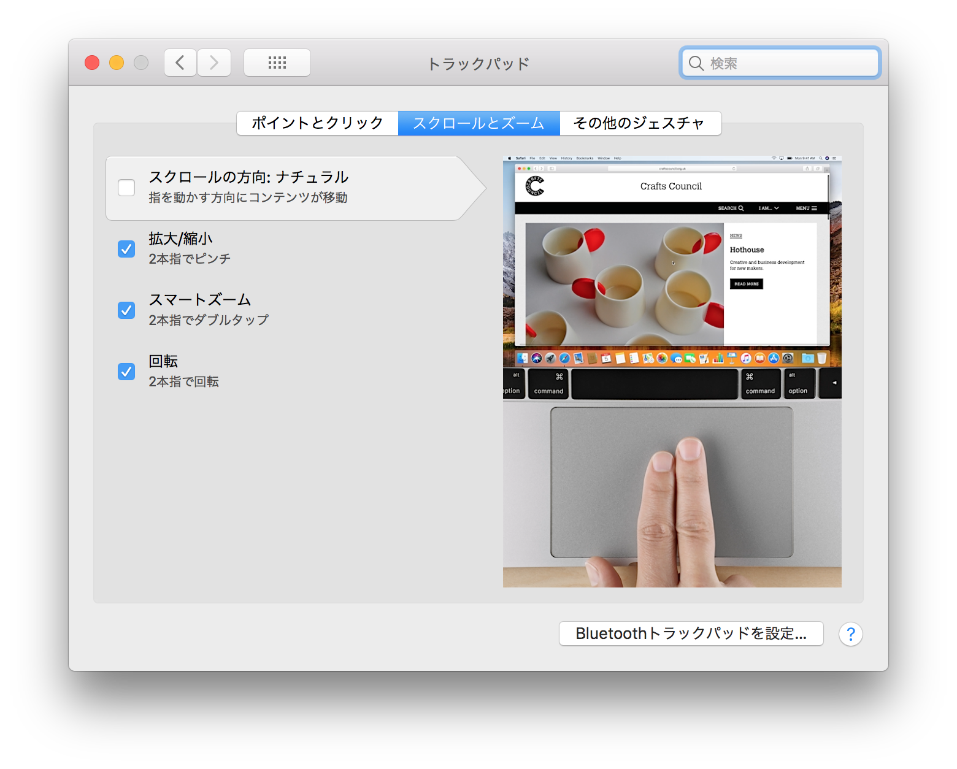Open the その他のジェスチャ tab
This screenshot has width=957, height=769.
click(640, 123)
